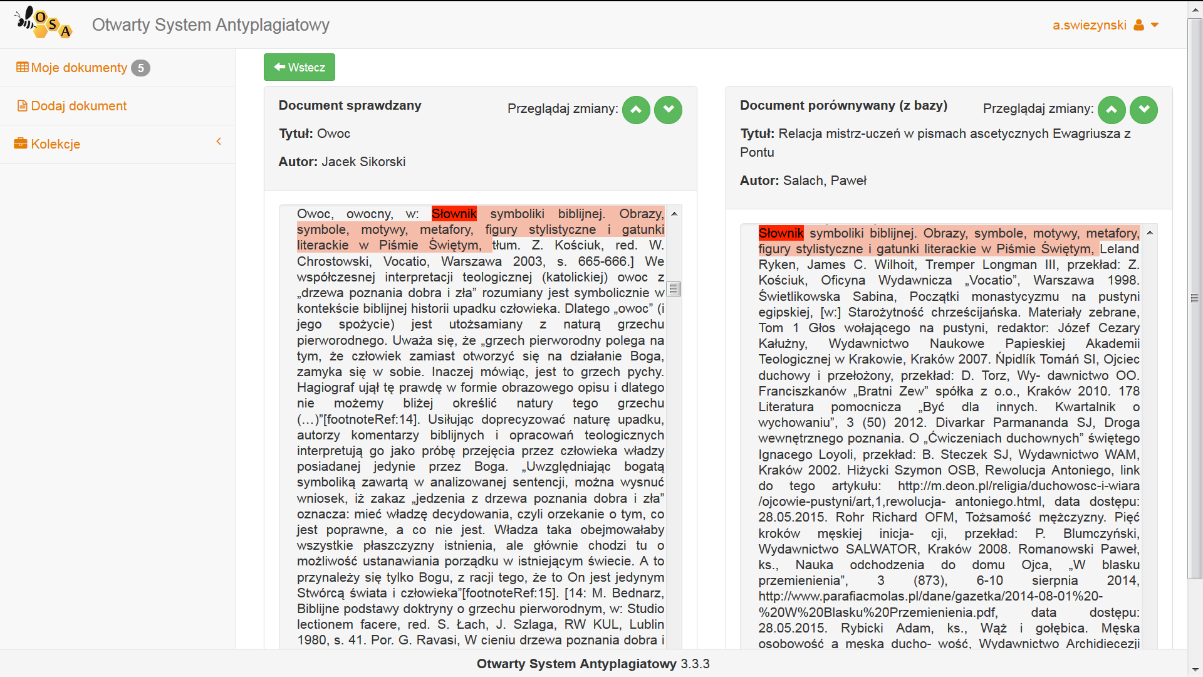Click author name Jacek Sikorski
The width and height of the screenshot is (1203, 677).
(363, 162)
